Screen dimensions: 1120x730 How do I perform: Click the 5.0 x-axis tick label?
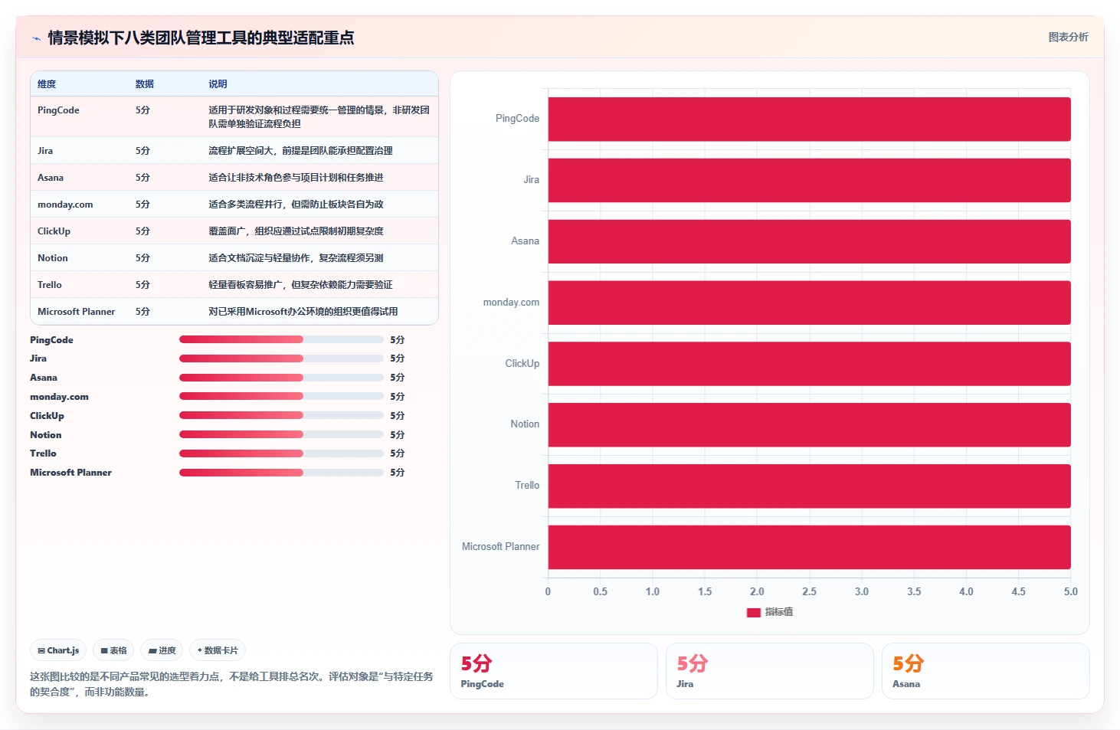(1070, 592)
